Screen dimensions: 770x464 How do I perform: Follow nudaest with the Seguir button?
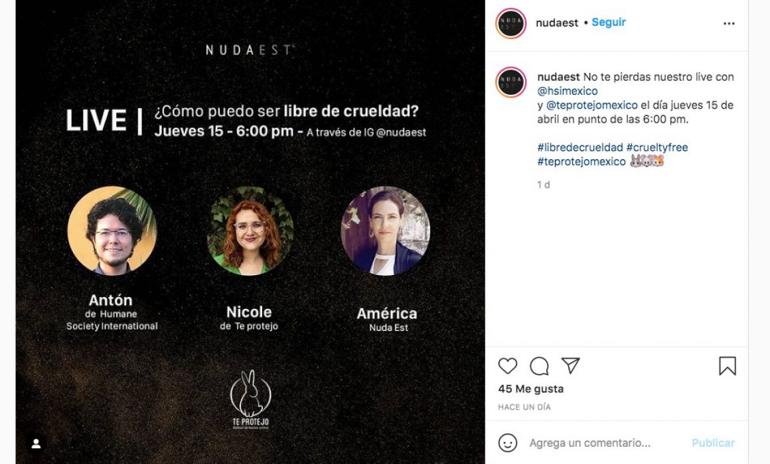pyautogui.click(x=609, y=22)
